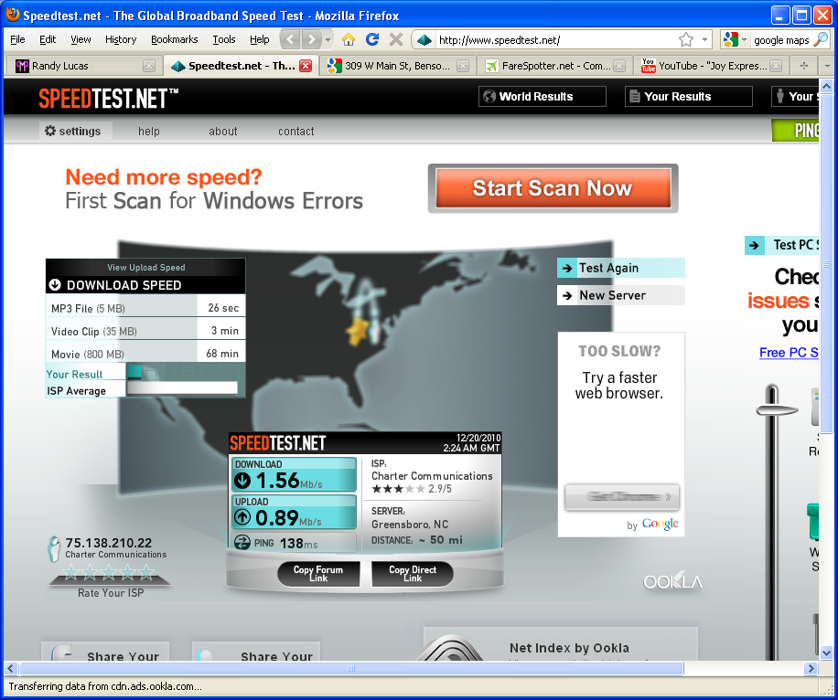Stop page loading with the X icon
This screenshot has height=700, width=838.
pos(396,39)
